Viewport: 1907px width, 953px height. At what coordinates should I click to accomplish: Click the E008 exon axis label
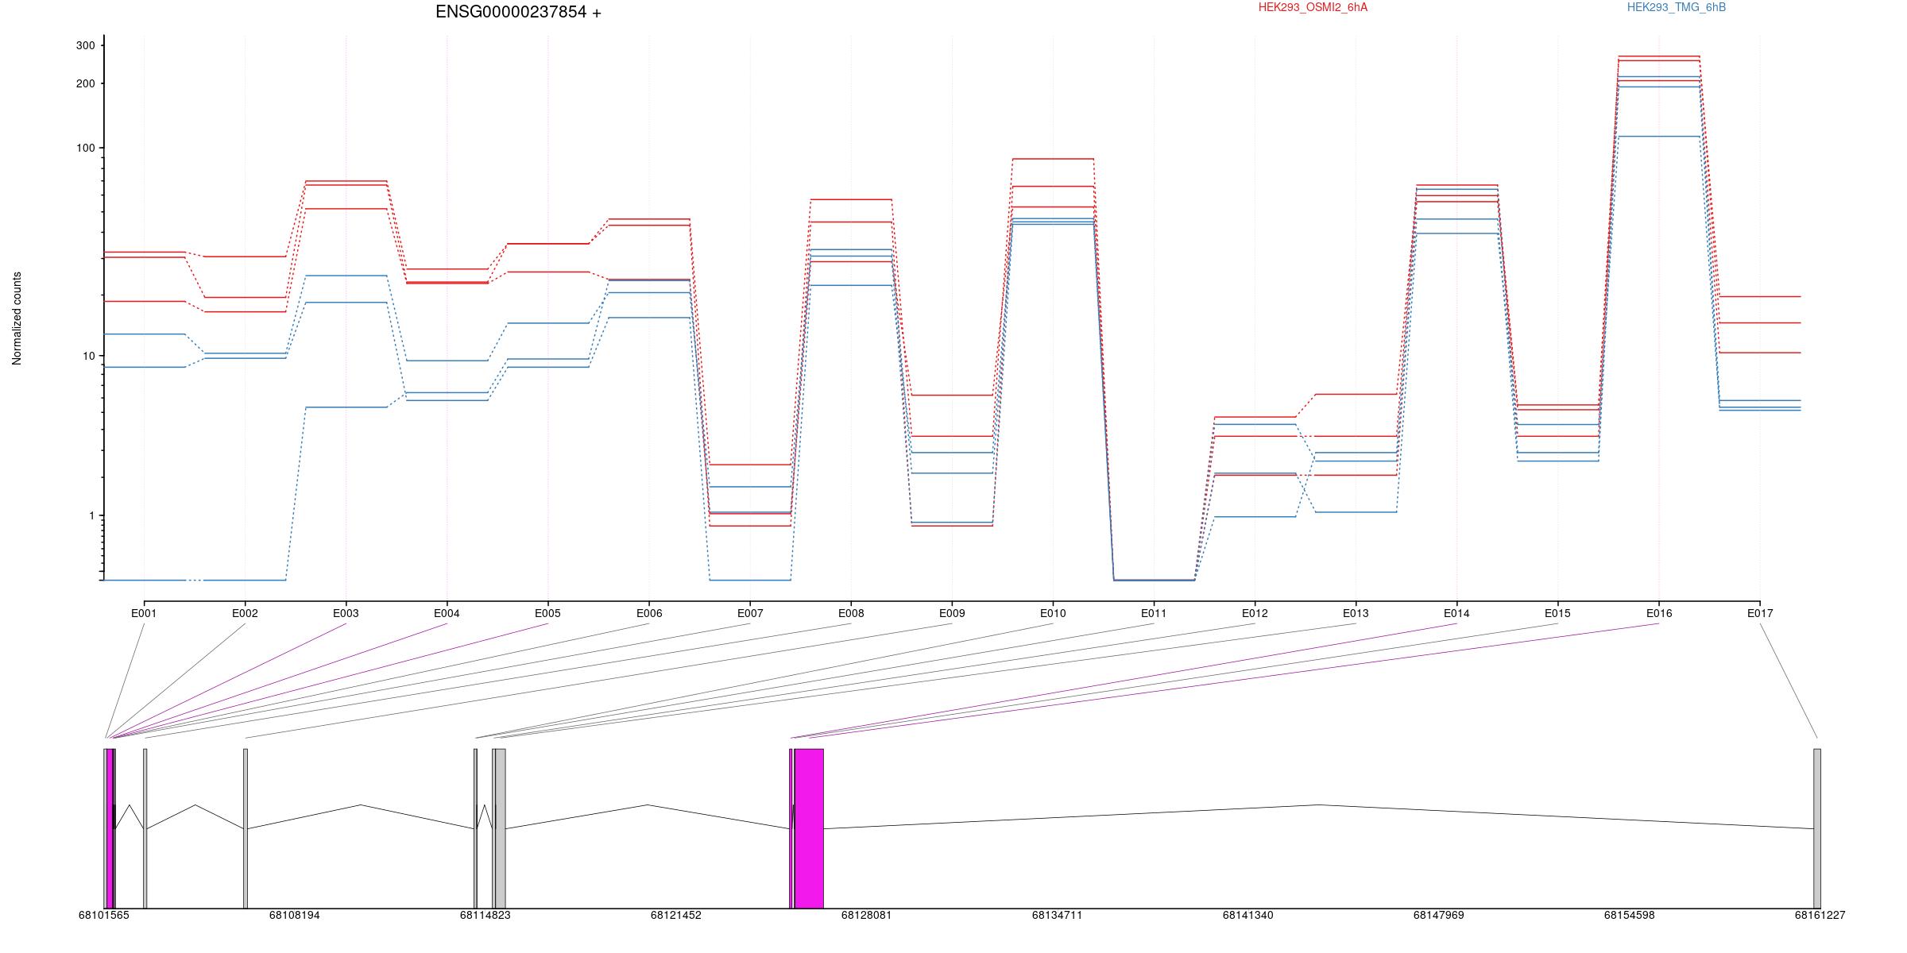(x=851, y=613)
